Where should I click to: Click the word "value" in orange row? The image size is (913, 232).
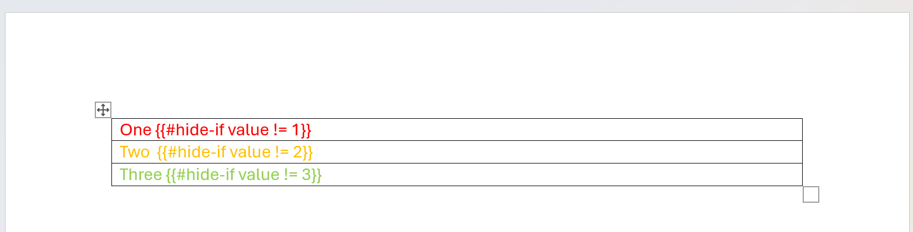[x=250, y=152]
